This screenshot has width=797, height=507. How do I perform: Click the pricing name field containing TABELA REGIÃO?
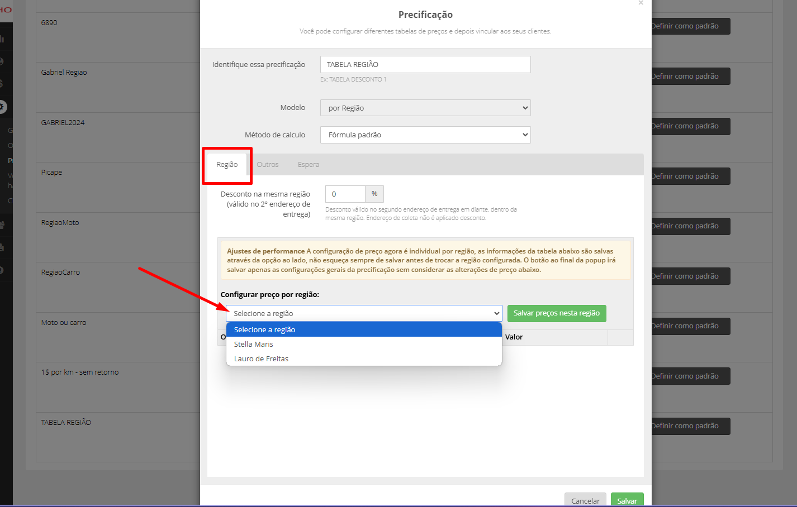click(x=425, y=64)
